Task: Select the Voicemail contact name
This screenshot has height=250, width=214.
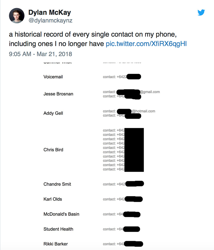Action: point(53,77)
